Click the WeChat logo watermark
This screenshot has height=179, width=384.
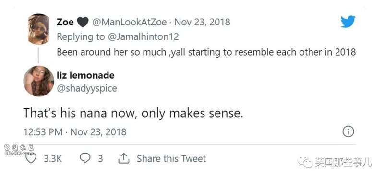pyautogui.click(x=305, y=162)
